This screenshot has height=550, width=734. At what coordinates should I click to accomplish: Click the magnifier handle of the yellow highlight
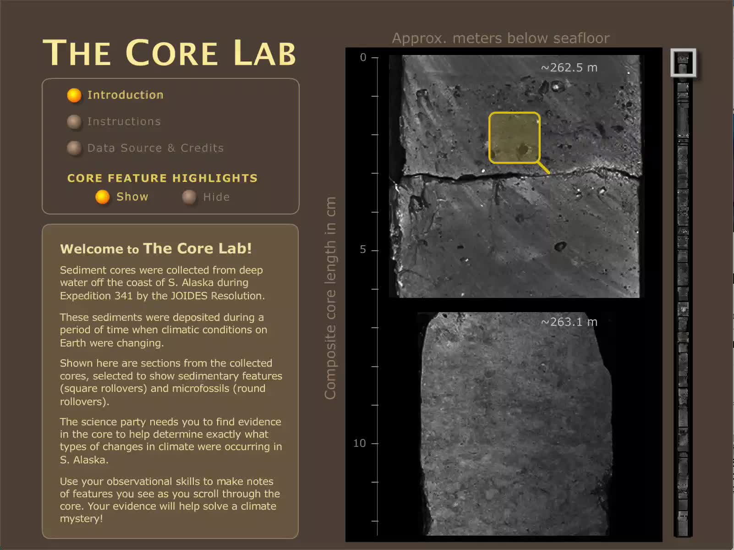544,168
